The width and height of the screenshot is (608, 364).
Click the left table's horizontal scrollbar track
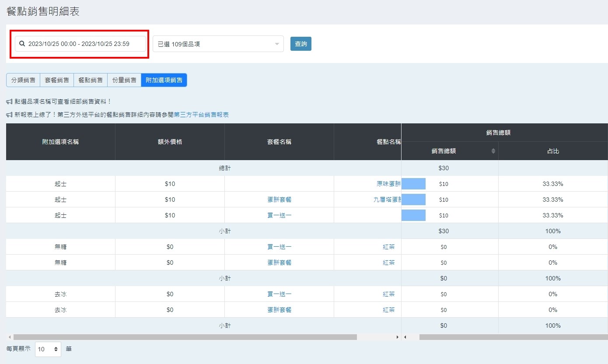[376, 337]
